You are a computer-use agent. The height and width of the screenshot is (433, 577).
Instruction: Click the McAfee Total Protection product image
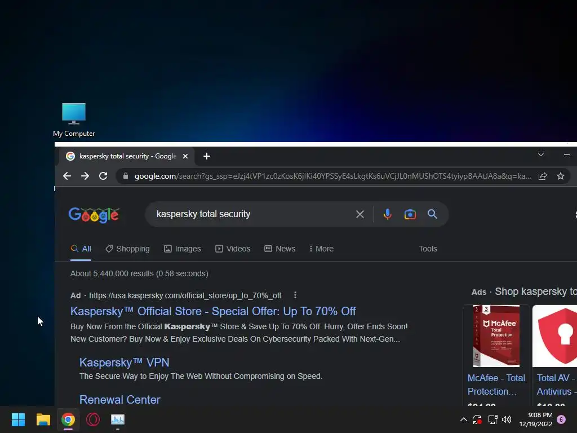coord(496,336)
